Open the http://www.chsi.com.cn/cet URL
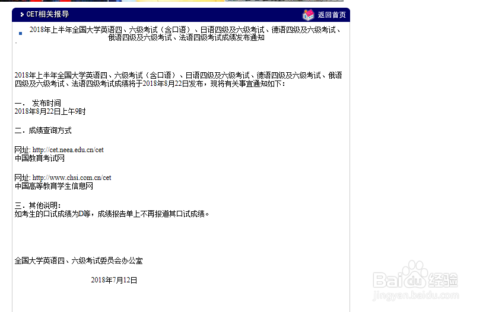The width and height of the screenshot is (486, 312). [x=72, y=178]
